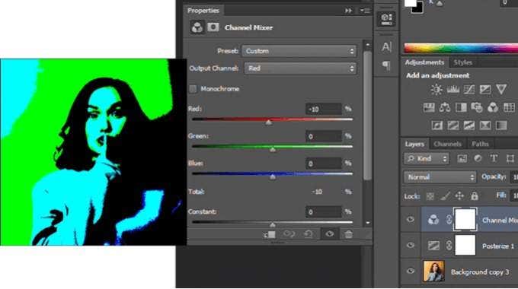
Task: Open the Paragraph panel icon
Action: [x=386, y=65]
